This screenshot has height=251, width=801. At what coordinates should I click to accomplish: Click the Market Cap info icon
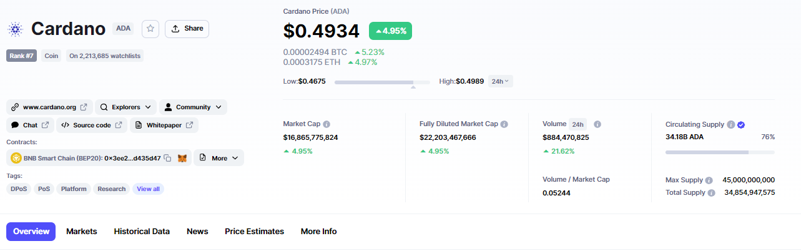point(327,124)
